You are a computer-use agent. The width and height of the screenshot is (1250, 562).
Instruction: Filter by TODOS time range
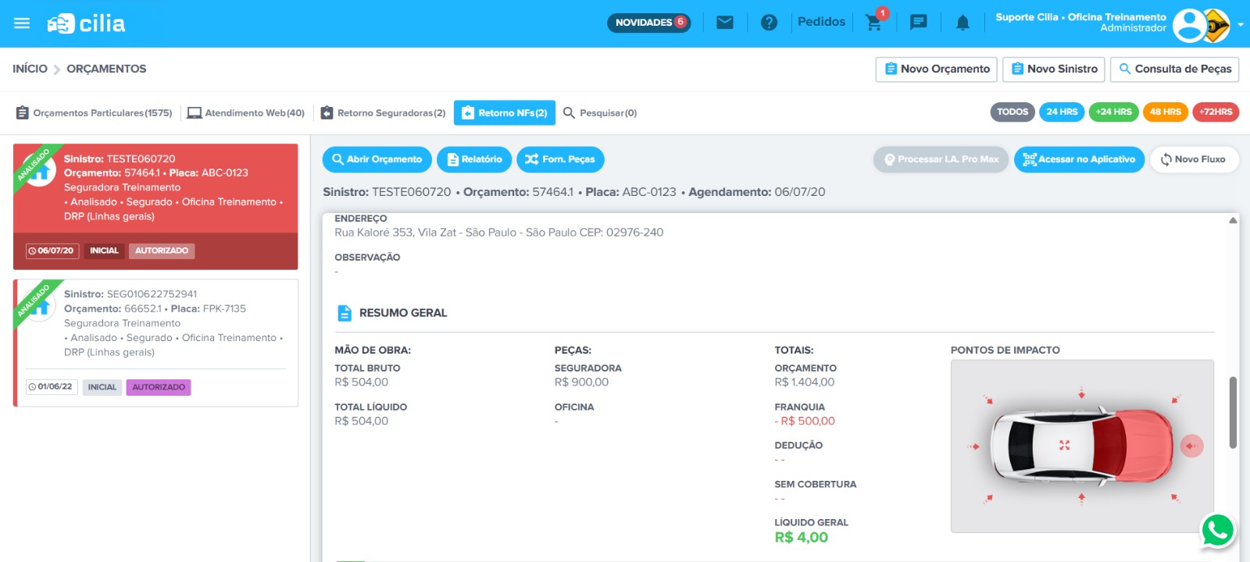[1012, 112]
